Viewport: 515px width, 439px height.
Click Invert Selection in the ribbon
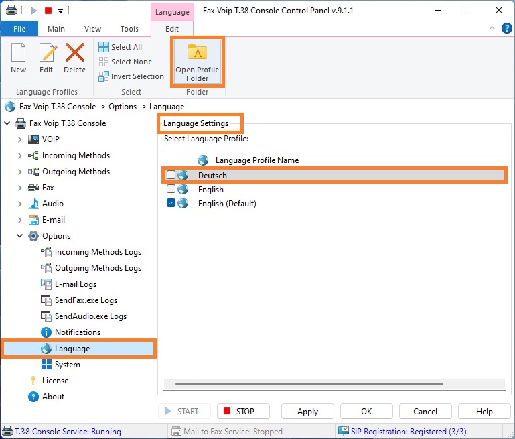pyautogui.click(x=131, y=76)
